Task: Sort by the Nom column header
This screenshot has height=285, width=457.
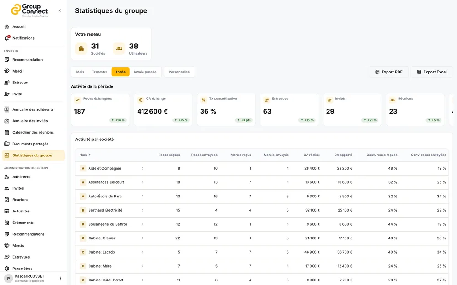Action: pyautogui.click(x=85, y=155)
